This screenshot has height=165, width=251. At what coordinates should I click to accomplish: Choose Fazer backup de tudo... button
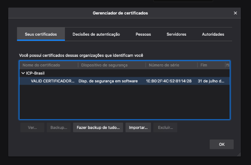coord(98,128)
